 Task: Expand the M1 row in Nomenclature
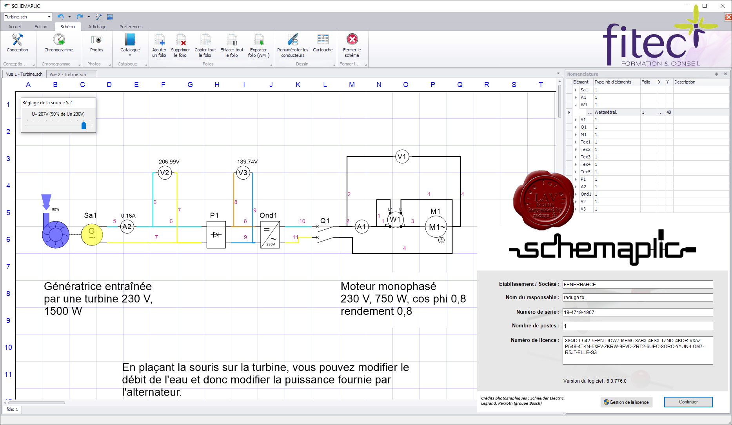tap(576, 134)
